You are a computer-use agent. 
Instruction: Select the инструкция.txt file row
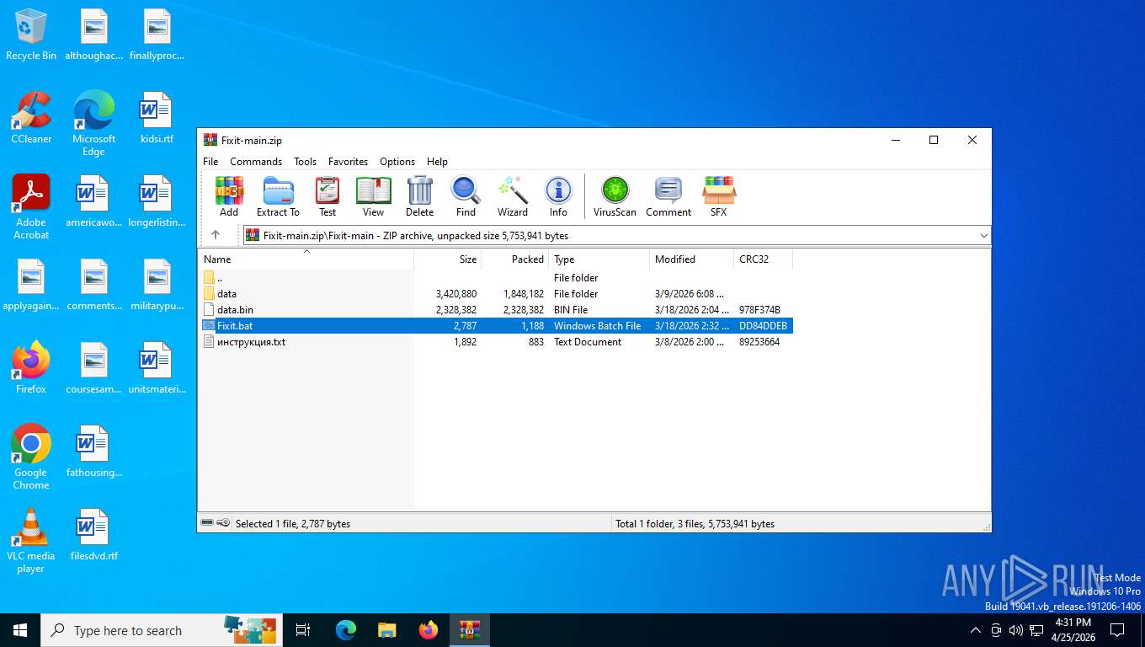pyautogui.click(x=496, y=342)
